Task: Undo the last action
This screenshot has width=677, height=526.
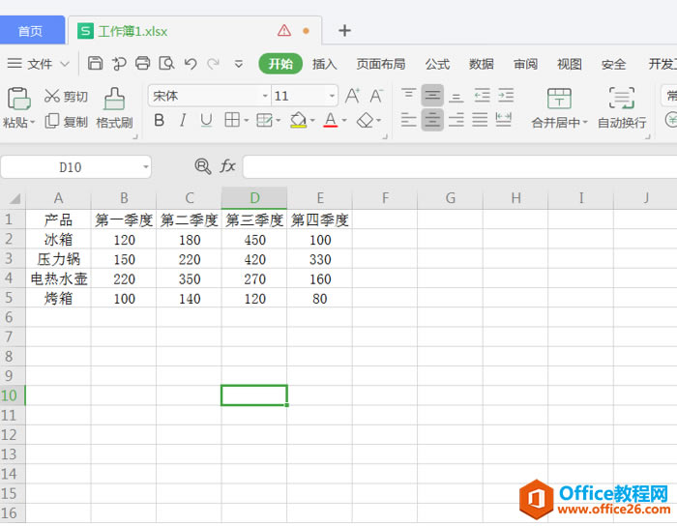Action: pyautogui.click(x=191, y=64)
